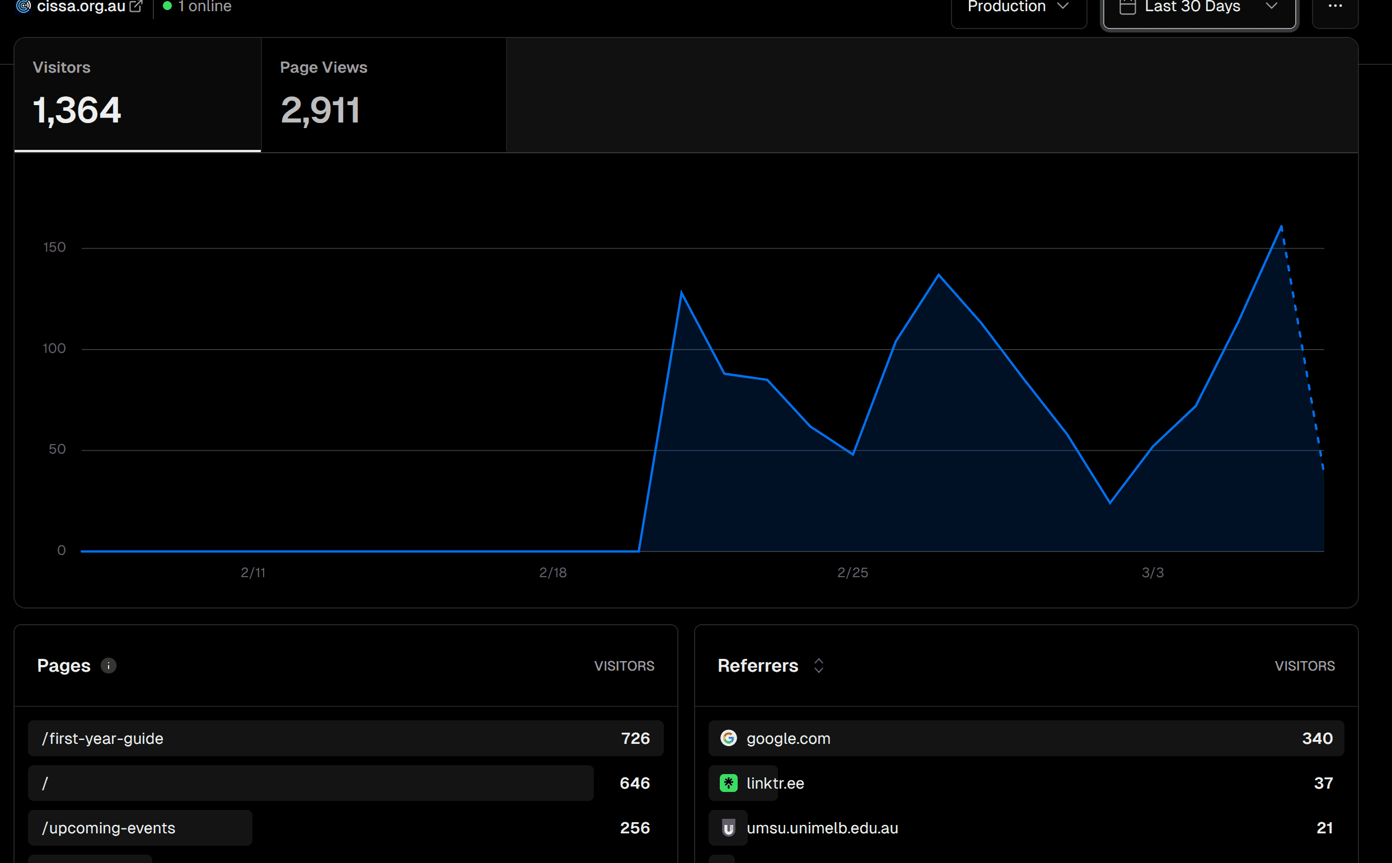Click the highest peak on the visitors chart

[1281, 227]
